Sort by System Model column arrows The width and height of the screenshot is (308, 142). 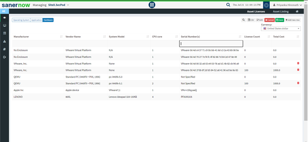pyautogui.click(x=148, y=37)
